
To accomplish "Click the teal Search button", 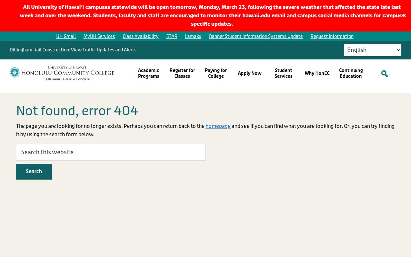I will tap(34, 172).
